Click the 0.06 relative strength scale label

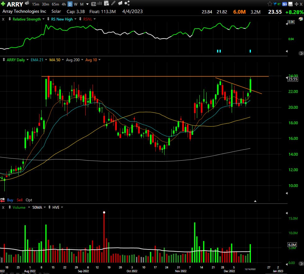tap(291, 22)
